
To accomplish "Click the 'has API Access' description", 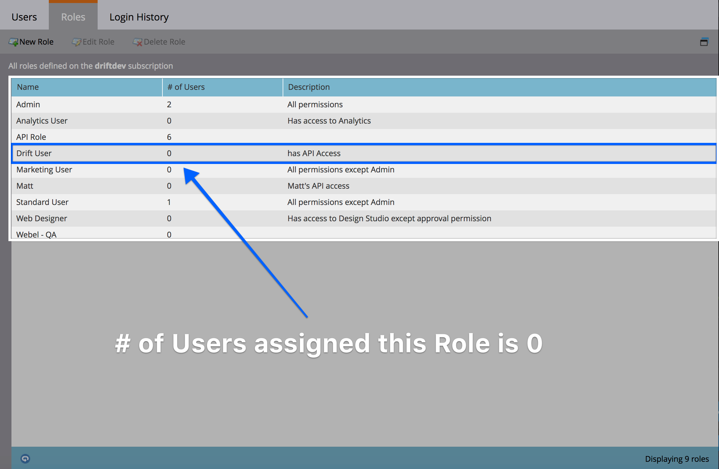I will [x=314, y=153].
